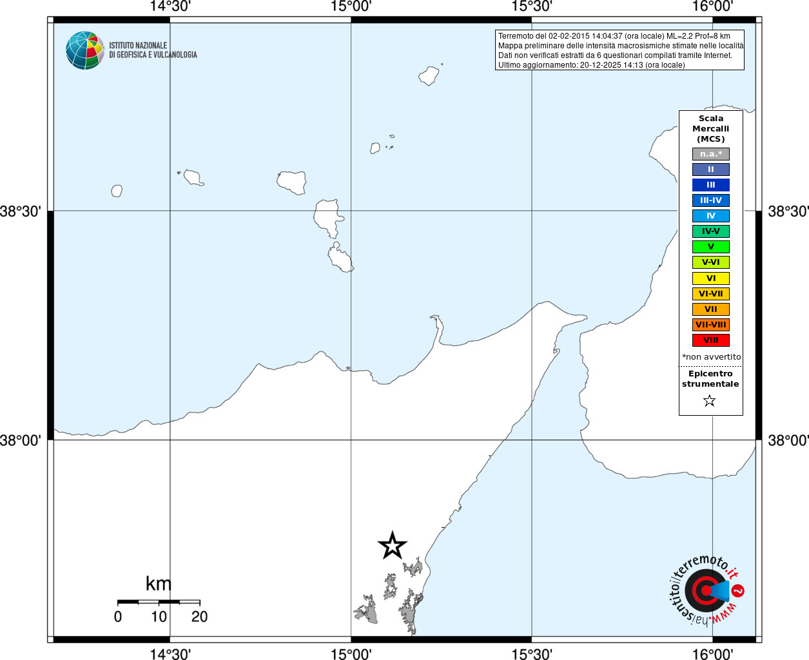
Task: Click the black-and-white km scale bar
Action: click(x=159, y=602)
